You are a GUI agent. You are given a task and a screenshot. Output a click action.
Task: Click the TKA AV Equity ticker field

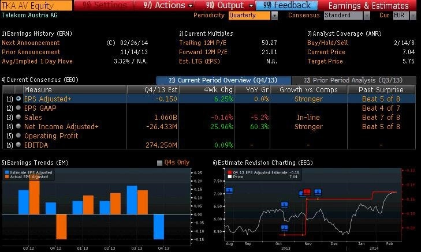[36, 5]
